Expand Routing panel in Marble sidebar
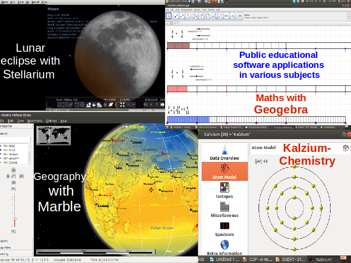This screenshot has height=263, width=351. point(16,254)
